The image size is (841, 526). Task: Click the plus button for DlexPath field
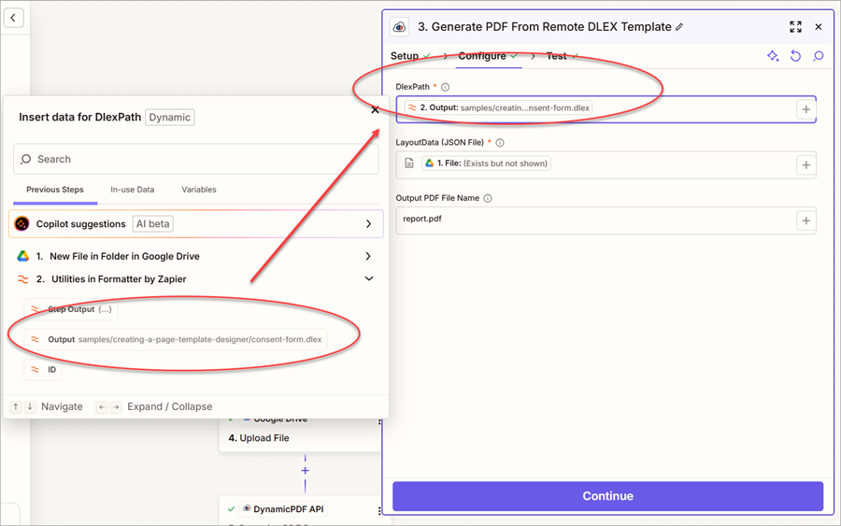click(x=805, y=109)
